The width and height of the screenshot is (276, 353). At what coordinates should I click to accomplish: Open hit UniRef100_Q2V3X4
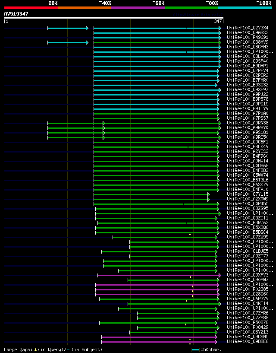point(248,28)
